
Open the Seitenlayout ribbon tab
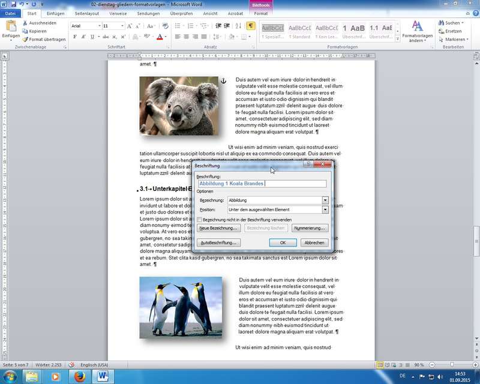[86, 13]
